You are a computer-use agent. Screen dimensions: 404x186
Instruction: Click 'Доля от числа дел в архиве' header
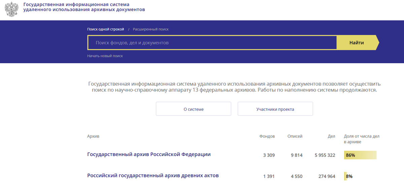[x=362, y=139]
